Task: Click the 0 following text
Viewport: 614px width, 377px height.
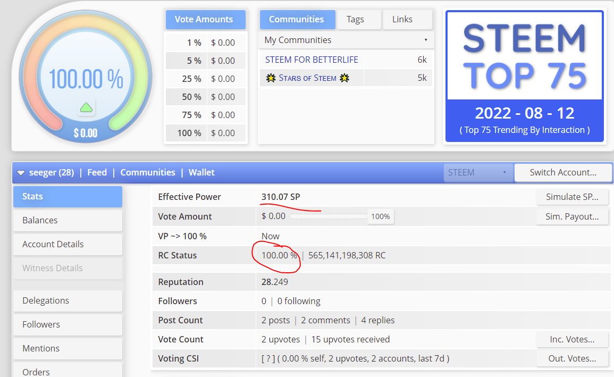Action: (x=299, y=301)
